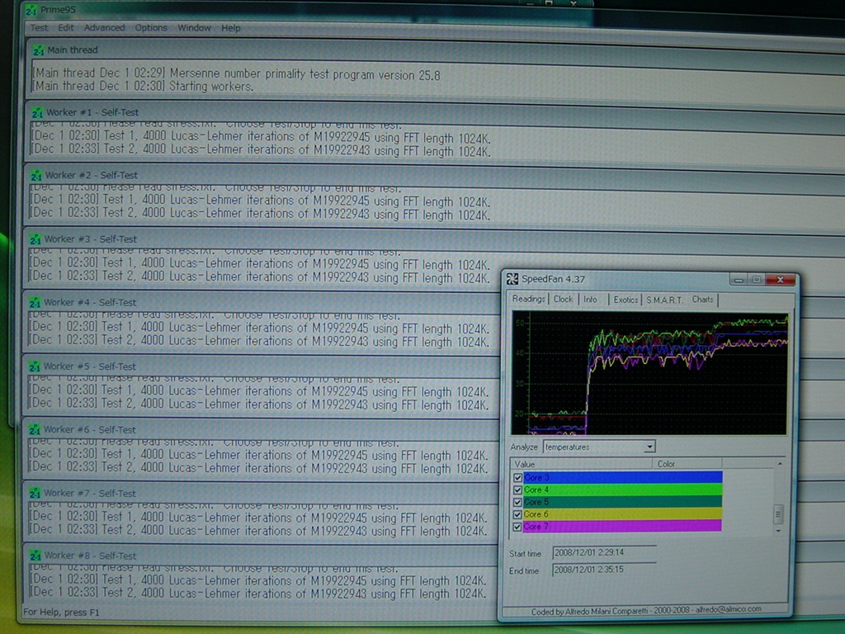Click the Core 6 yellow color bar
Screen dimensions: 845x634
tap(623, 514)
